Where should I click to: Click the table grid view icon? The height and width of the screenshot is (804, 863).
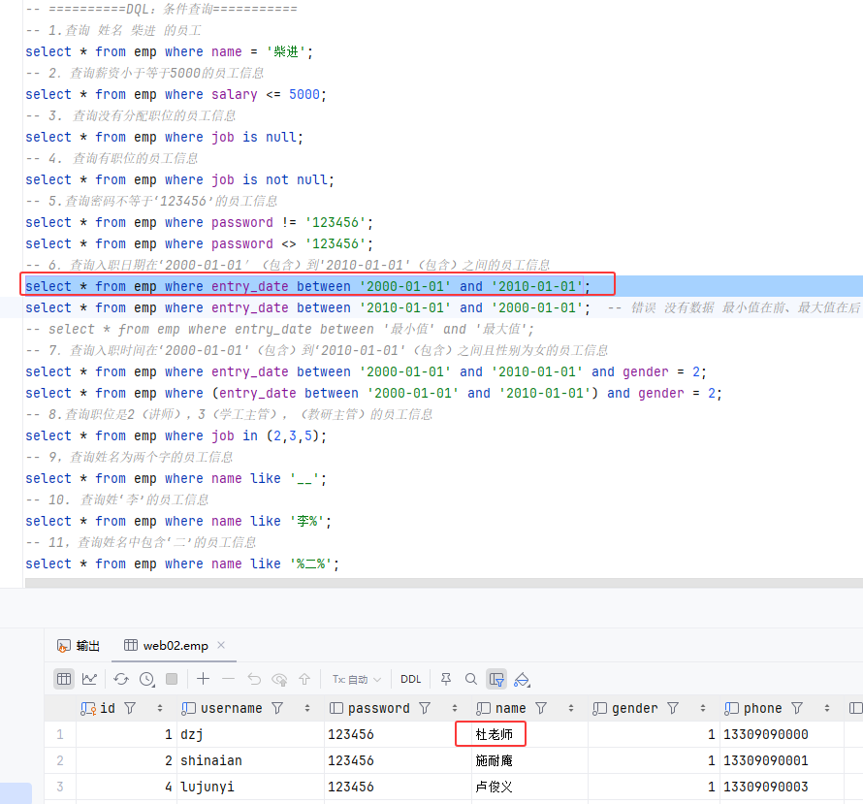point(64,679)
